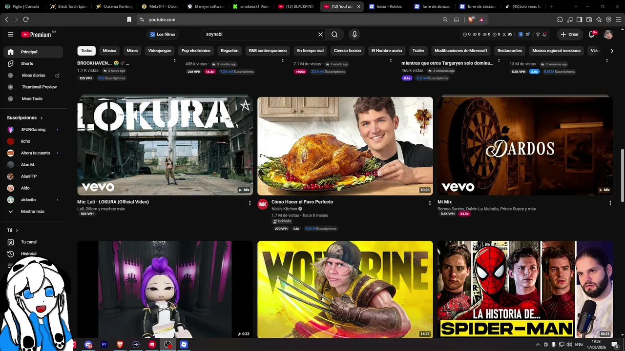
Task: Open the LOKURA video thumbnail
Action: 165,146
